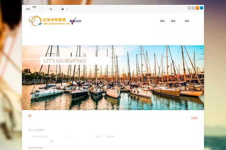Screen dimensions: 226x150
Task: Click the leftmost RYA item in main navigation
Action: pyautogui.click(x=162, y=21)
